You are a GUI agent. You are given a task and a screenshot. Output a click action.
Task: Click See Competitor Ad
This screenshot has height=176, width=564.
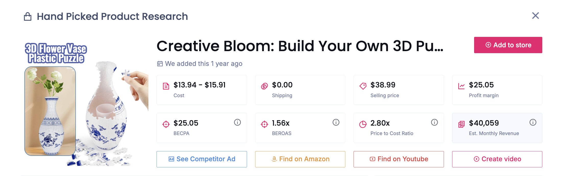202,159
